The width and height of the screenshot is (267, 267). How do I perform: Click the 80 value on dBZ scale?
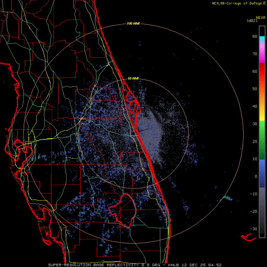(255, 36)
